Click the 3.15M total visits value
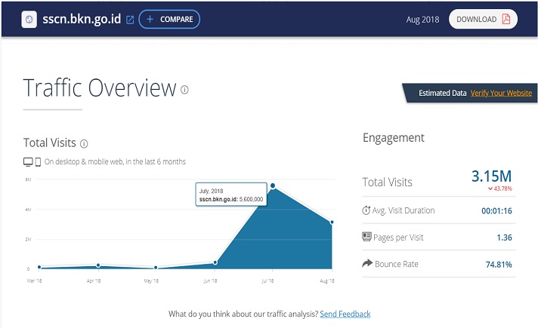The image size is (538, 328). click(x=491, y=176)
